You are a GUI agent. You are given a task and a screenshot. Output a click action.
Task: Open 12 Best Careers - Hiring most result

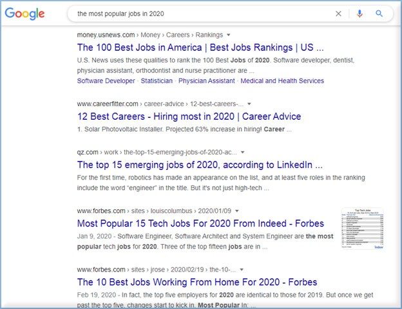coord(189,117)
